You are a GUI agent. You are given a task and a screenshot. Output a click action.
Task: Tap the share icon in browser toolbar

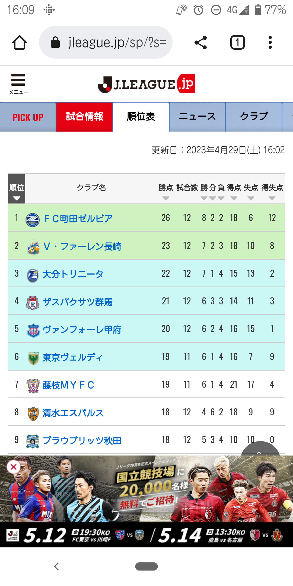[201, 43]
